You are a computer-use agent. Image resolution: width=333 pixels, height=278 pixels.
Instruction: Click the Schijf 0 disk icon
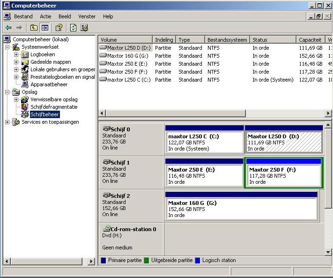pos(107,129)
